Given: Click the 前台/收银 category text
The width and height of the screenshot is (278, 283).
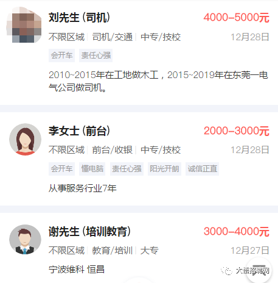Looking at the screenshot, I should click(x=113, y=150).
